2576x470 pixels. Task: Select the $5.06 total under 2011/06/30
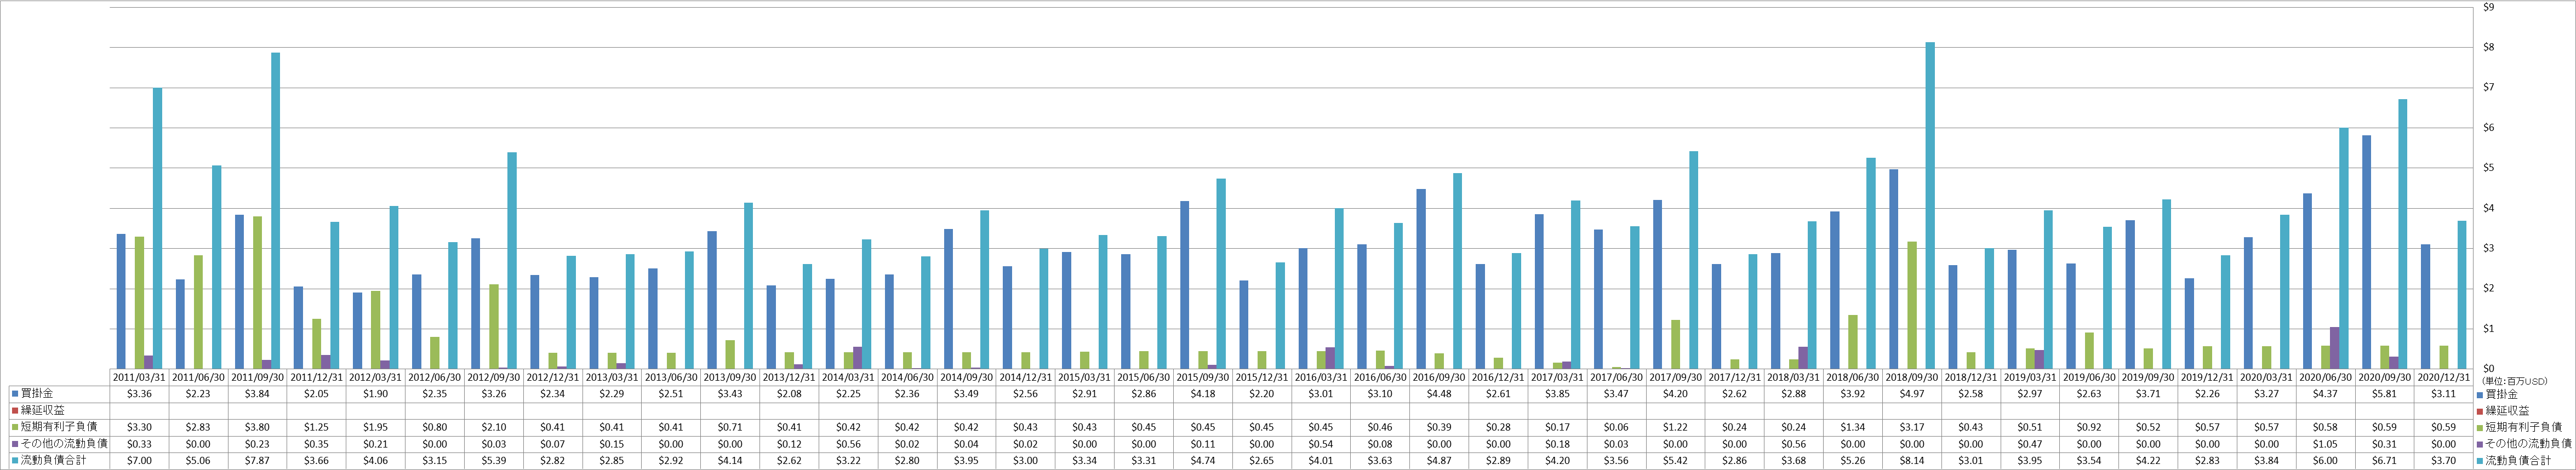(197, 461)
